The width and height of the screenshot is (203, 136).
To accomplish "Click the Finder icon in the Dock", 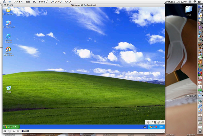I will click(x=200, y=7).
